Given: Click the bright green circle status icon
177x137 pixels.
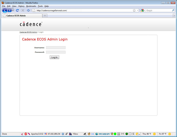Looking at the screenshot, I should point(115,134).
